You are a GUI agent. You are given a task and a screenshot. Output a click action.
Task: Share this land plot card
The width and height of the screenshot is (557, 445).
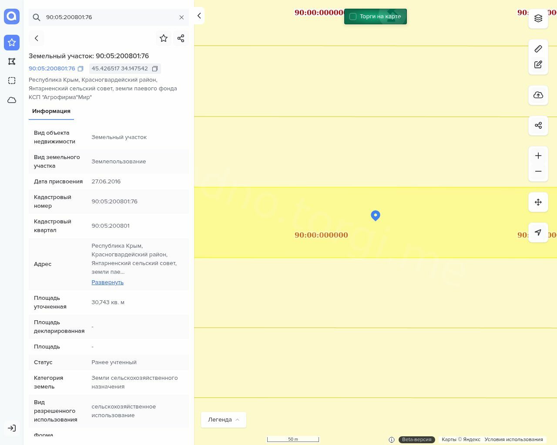pyautogui.click(x=181, y=38)
